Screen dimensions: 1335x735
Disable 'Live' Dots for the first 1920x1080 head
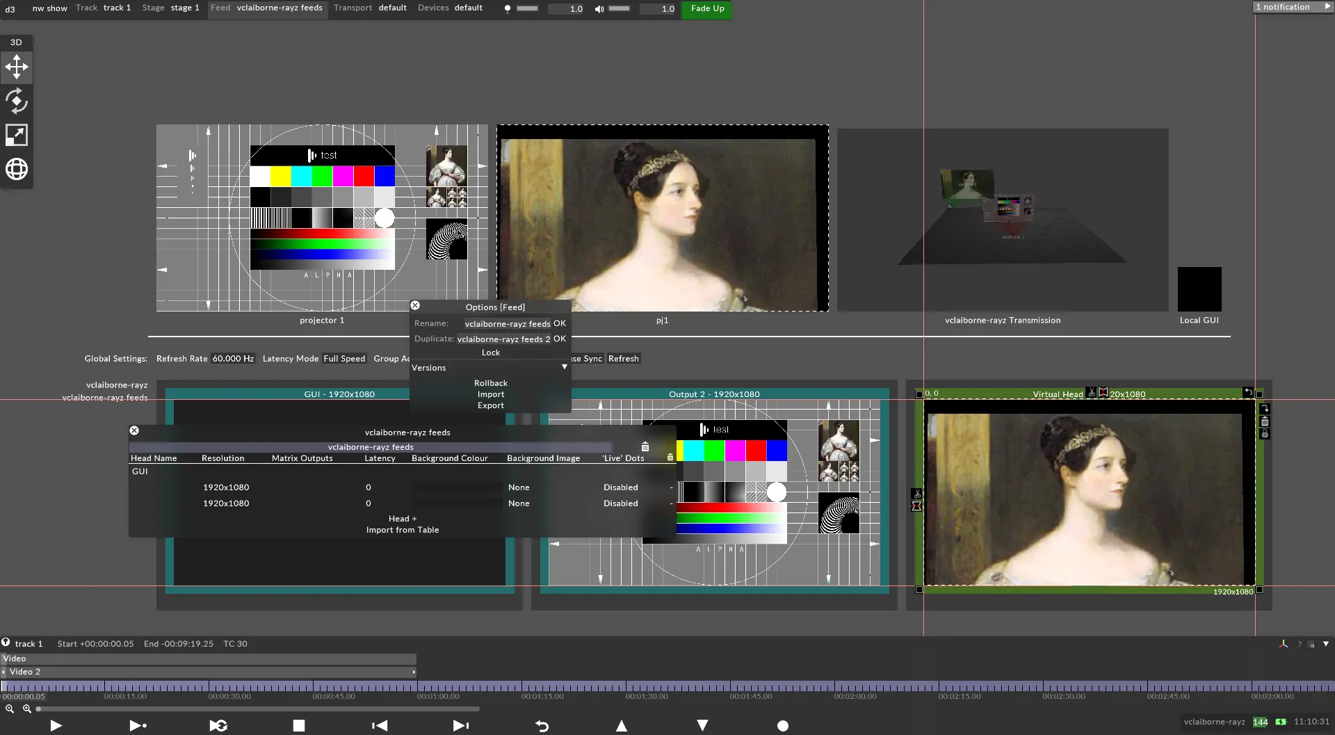(x=621, y=487)
